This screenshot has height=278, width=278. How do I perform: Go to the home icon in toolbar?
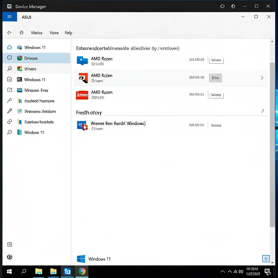pyautogui.click(x=21, y=32)
